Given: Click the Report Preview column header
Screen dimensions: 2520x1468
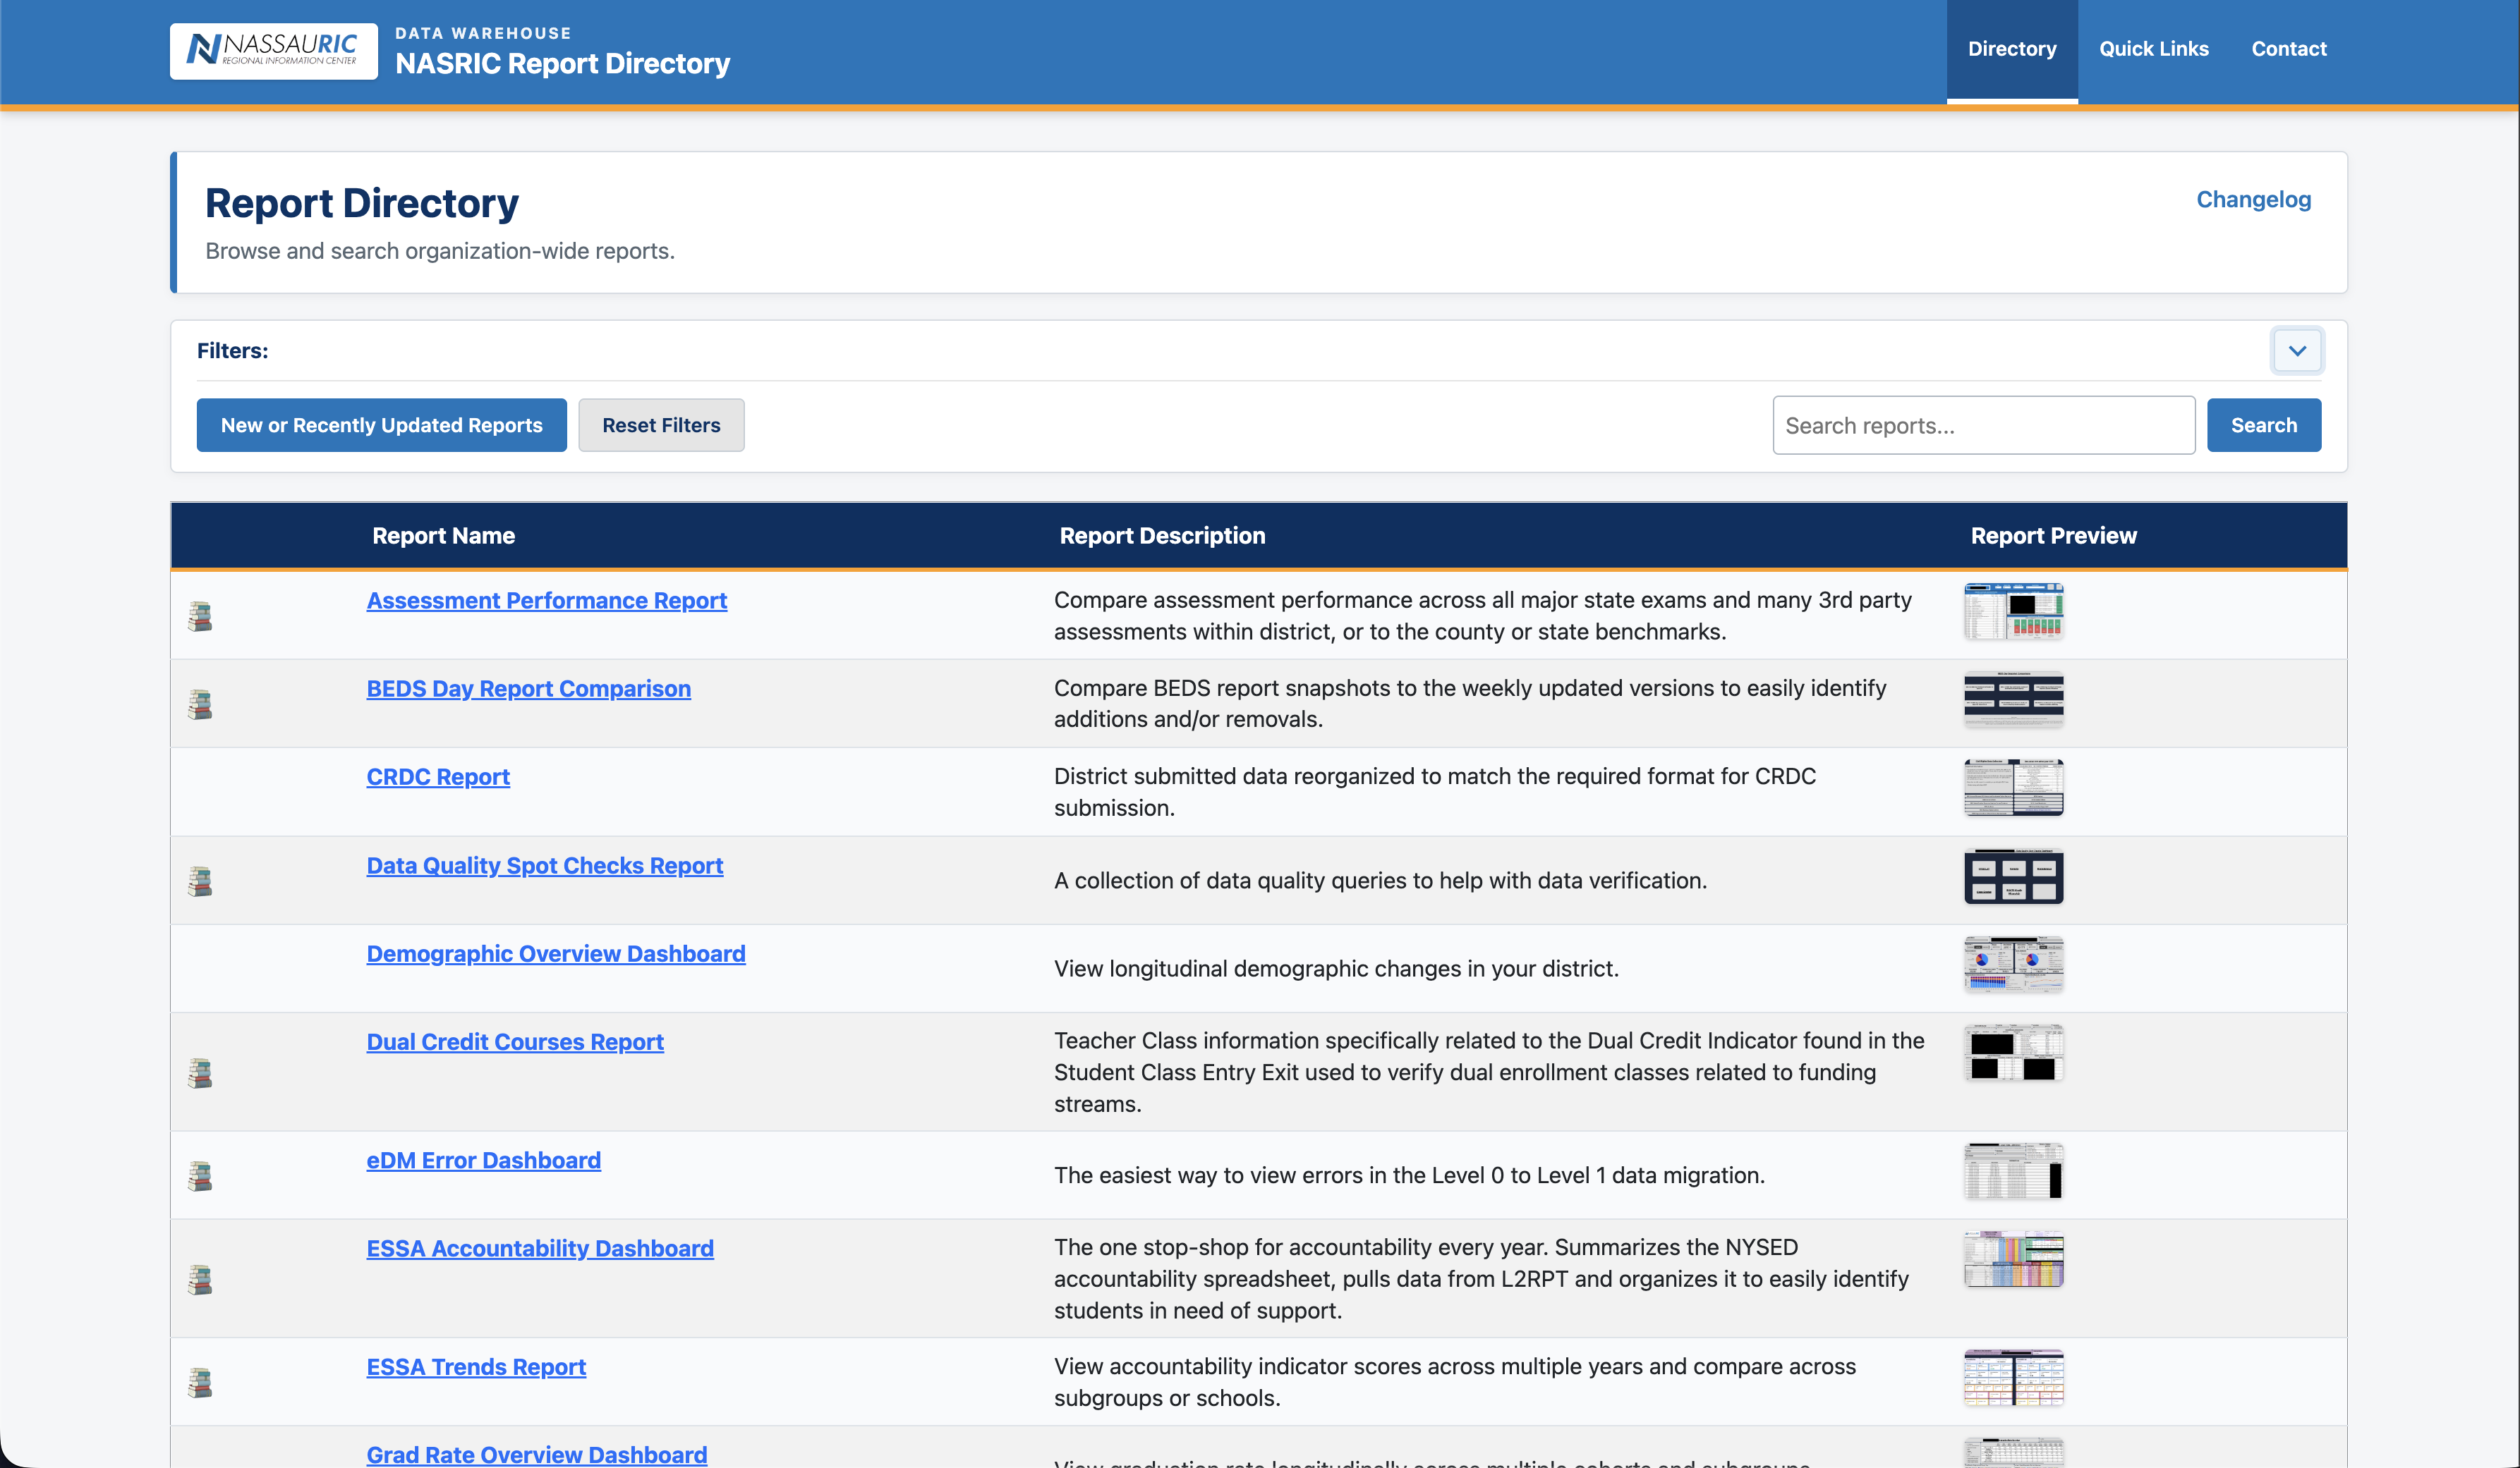Looking at the screenshot, I should 2054,536.
